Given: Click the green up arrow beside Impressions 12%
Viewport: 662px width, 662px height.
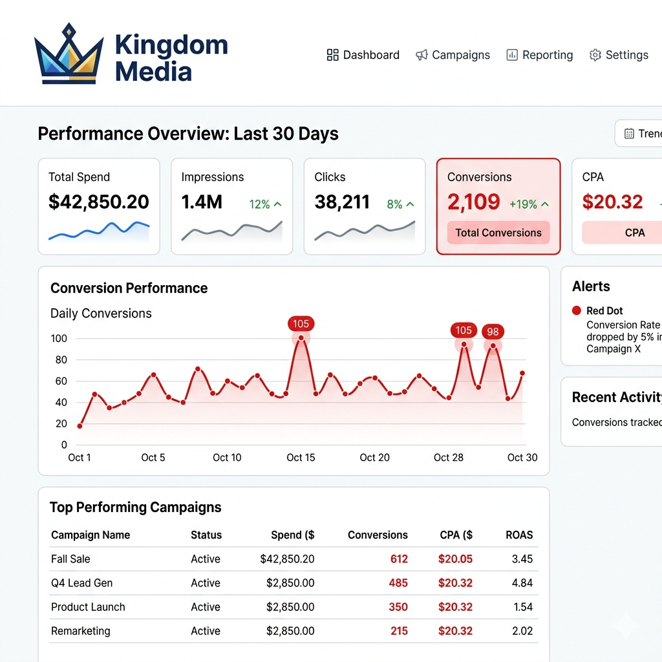Looking at the screenshot, I should tap(278, 204).
